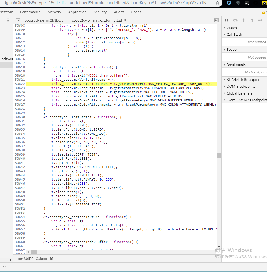
Task: Set breakpoint on line number 30630
Action: [x=20, y=117]
